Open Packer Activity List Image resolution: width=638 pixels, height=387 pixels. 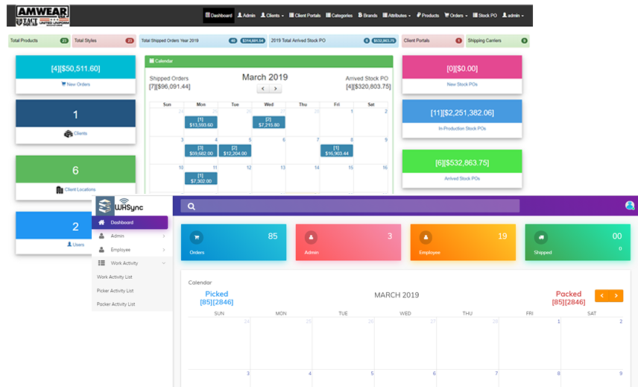[116, 304]
